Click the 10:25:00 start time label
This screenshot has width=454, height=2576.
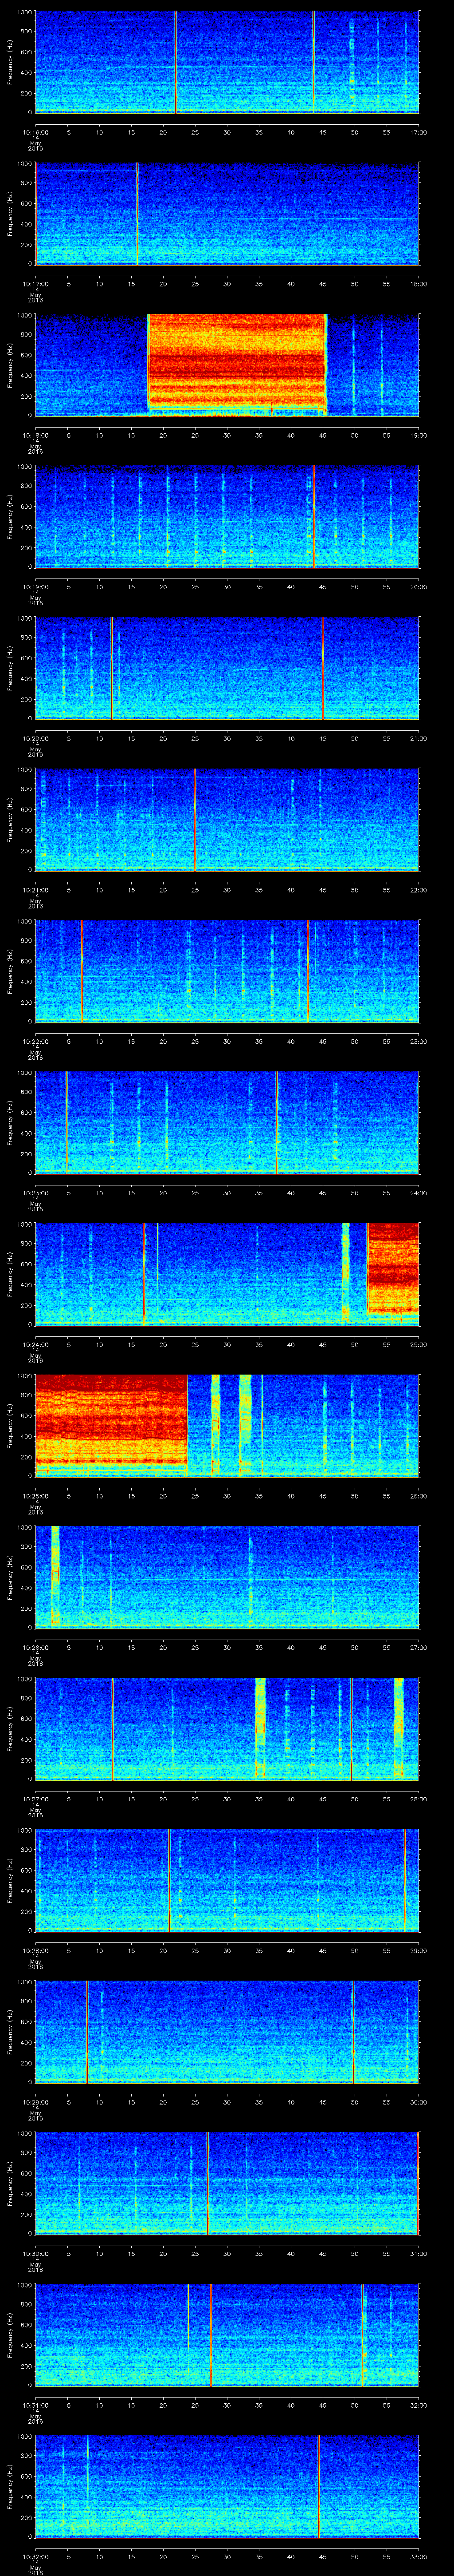[35, 1496]
